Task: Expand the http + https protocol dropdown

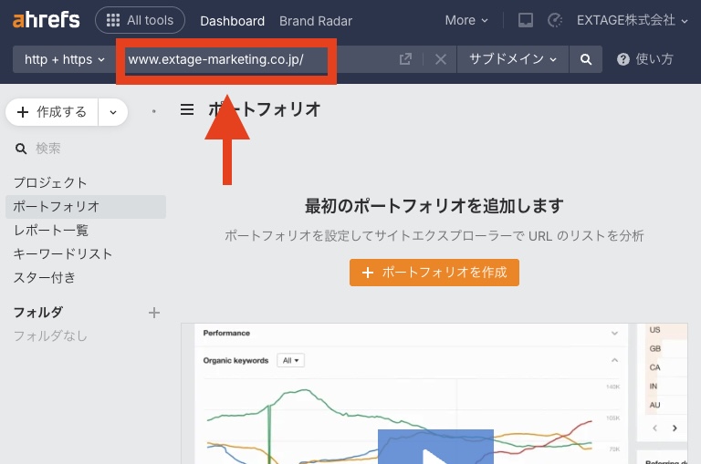Action: [x=64, y=59]
